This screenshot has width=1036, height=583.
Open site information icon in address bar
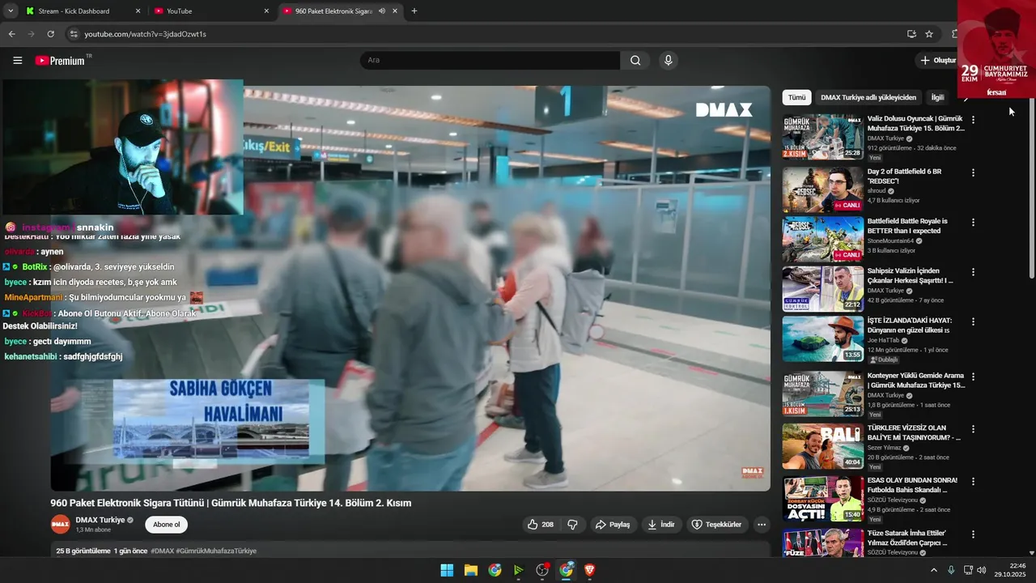pos(74,34)
